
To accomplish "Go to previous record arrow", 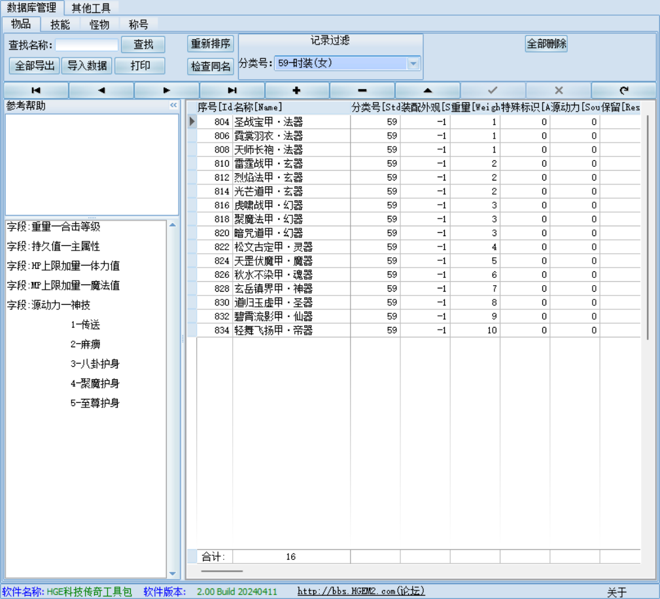I will pyautogui.click(x=101, y=90).
